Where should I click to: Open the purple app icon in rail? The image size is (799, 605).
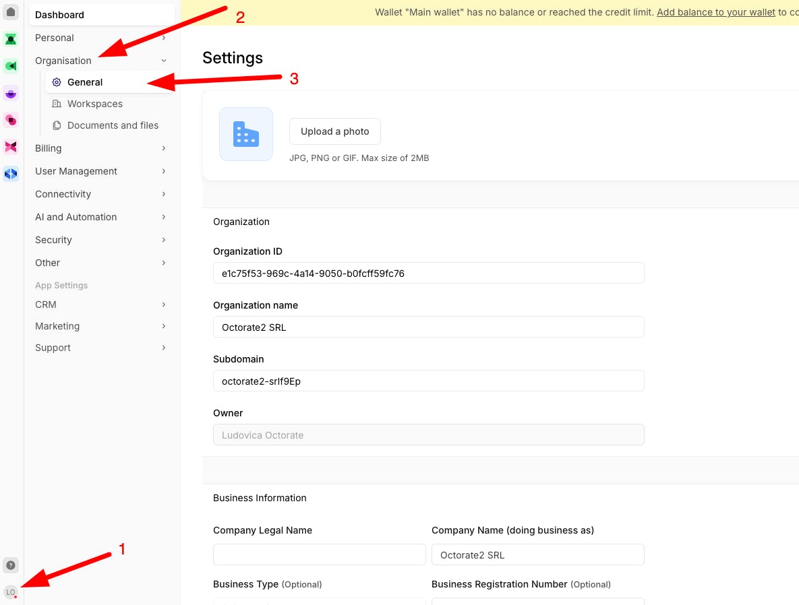(11, 93)
